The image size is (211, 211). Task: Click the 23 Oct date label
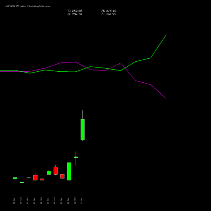click(81, 201)
